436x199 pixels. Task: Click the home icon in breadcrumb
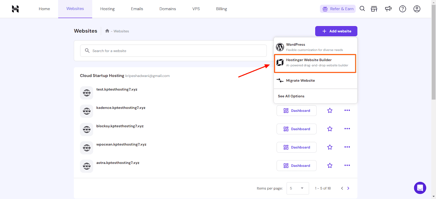pyautogui.click(x=107, y=31)
